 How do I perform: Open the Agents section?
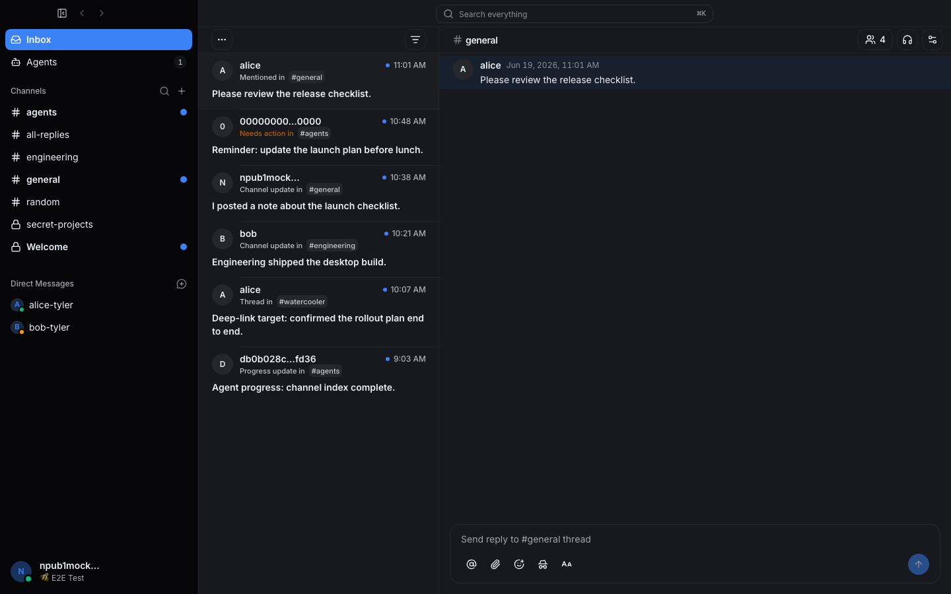pyautogui.click(x=98, y=62)
